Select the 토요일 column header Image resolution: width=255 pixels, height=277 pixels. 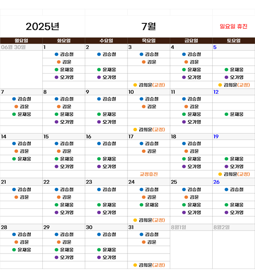tap(234, 41)
